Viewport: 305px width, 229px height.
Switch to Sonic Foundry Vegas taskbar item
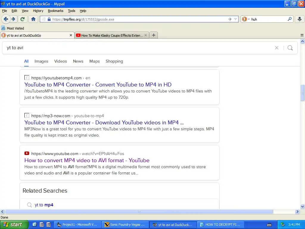(125, 225)
